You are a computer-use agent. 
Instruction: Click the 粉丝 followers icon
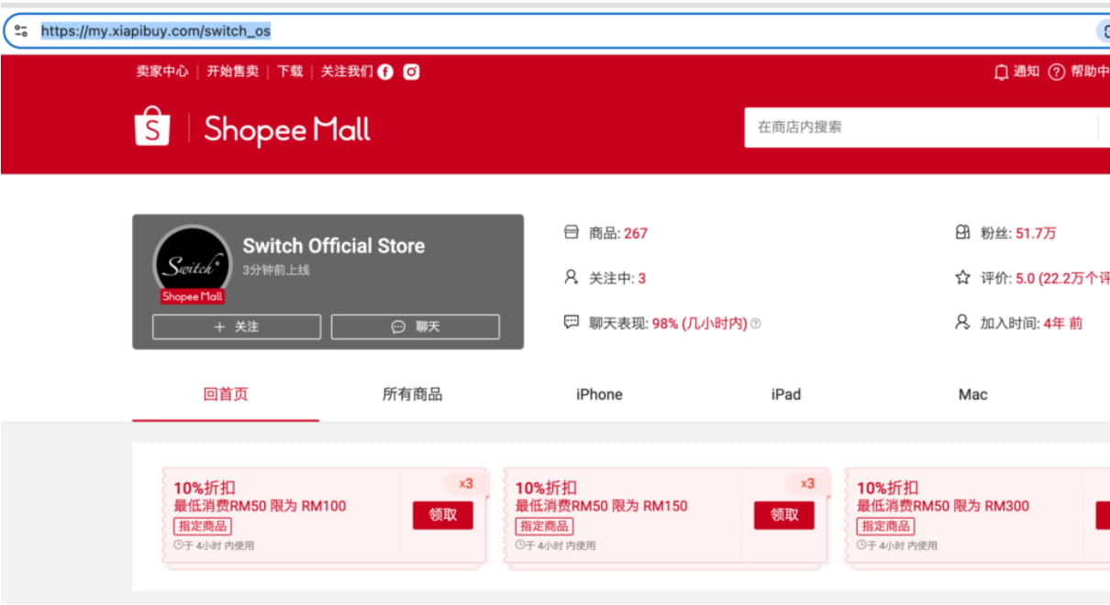[x=962, y=233]
